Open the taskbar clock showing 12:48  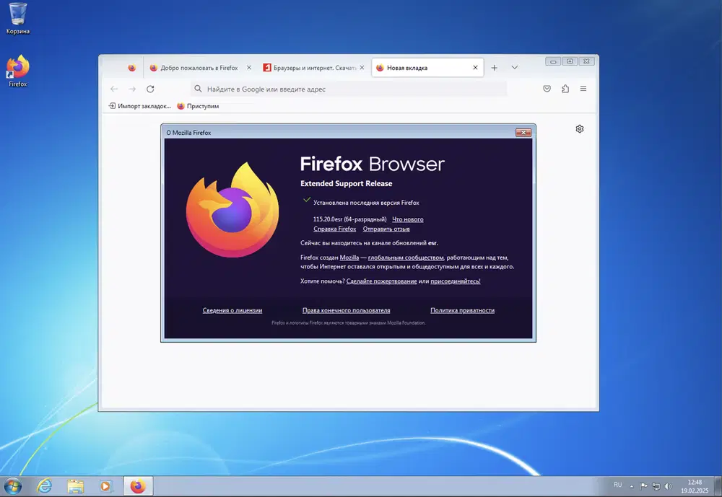[x=695, y=486]
